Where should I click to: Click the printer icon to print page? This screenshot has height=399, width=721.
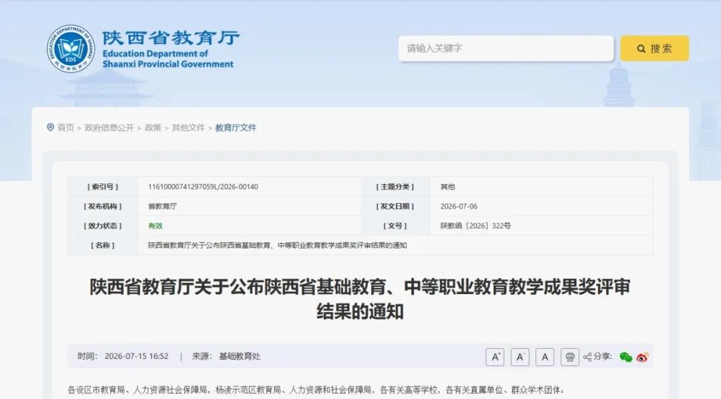(x=569, y=357)
